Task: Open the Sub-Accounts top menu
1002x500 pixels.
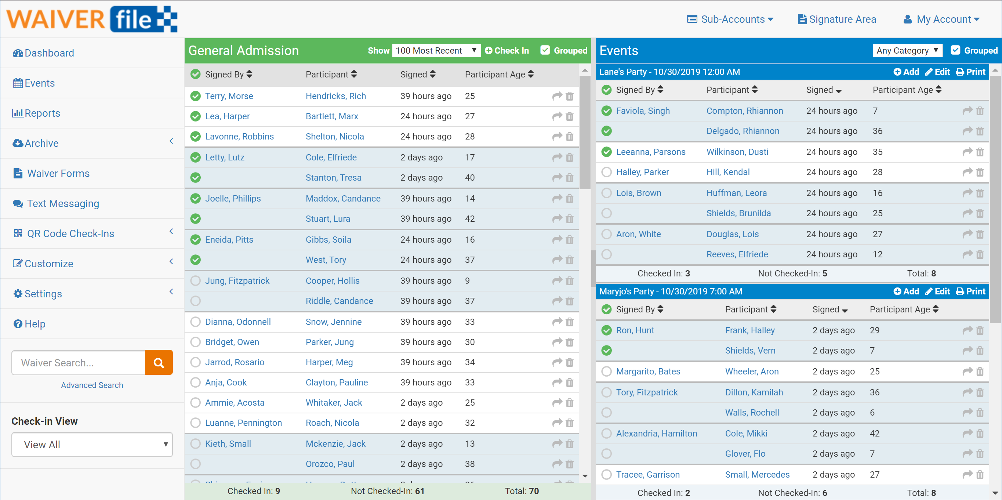Action: click(x=730, y=19)
